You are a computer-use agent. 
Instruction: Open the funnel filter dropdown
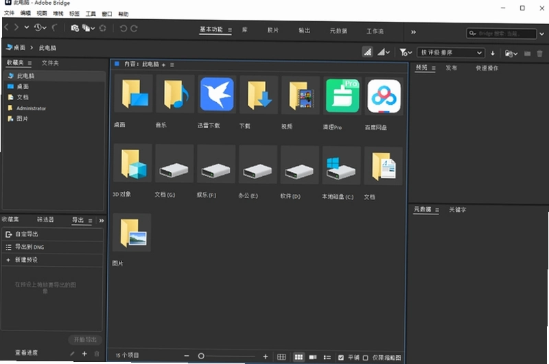pos(406,53)
